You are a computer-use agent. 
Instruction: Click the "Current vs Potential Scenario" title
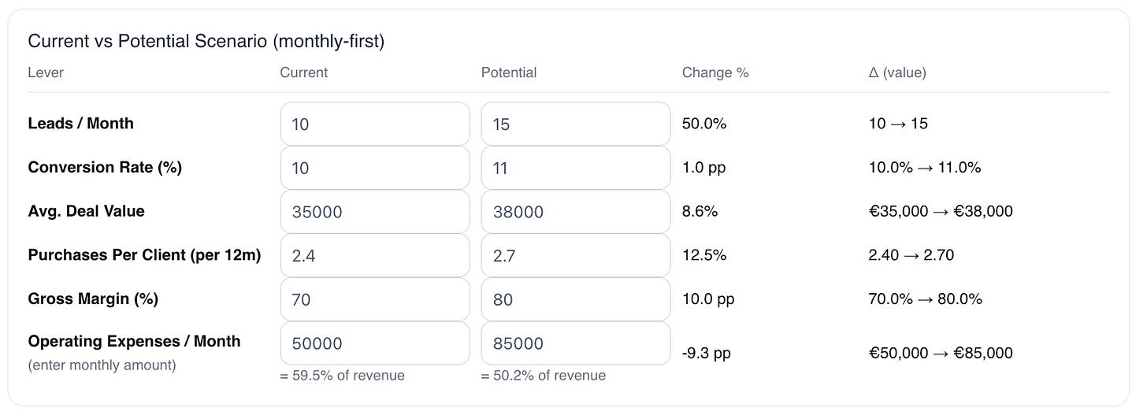click(x=206, y=41)
